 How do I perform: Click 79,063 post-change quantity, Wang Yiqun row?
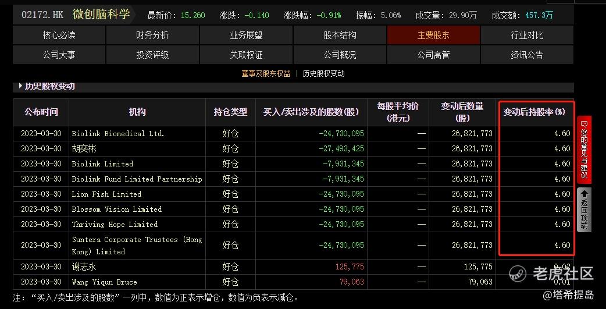coord(480,282)
